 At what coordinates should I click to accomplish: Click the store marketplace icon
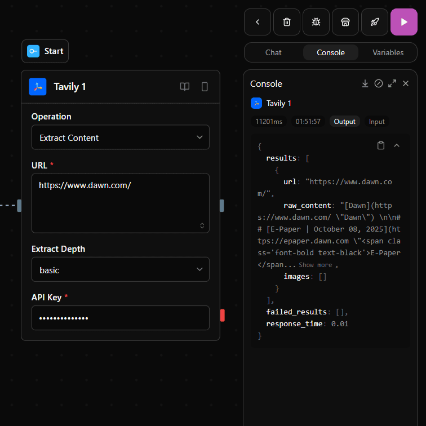[345, 22]
